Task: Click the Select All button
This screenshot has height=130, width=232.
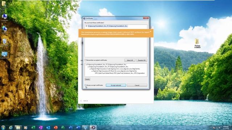Action: 130,60
